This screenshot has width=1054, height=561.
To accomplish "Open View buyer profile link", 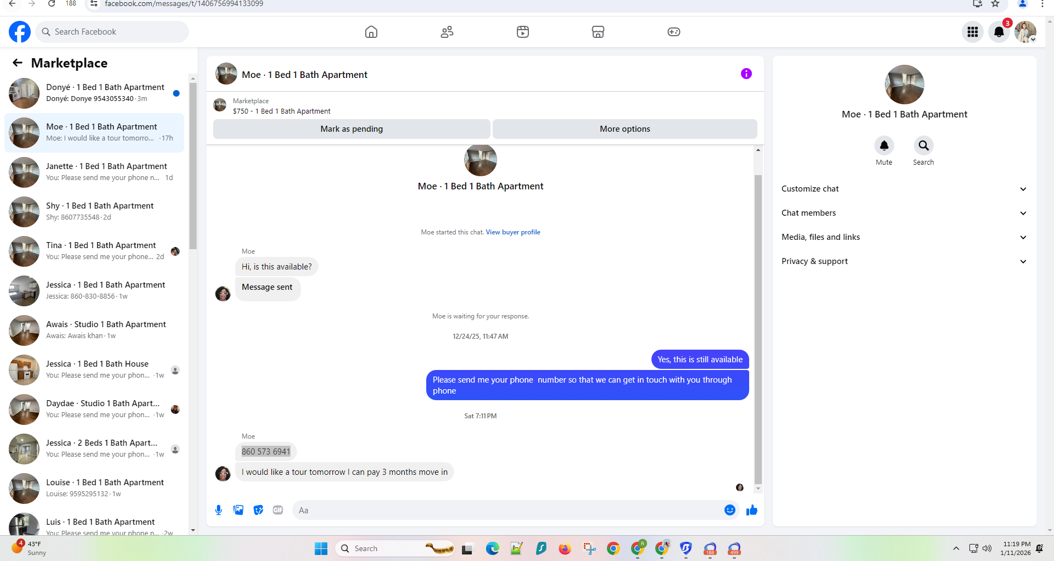I will [x=513, y=232].
